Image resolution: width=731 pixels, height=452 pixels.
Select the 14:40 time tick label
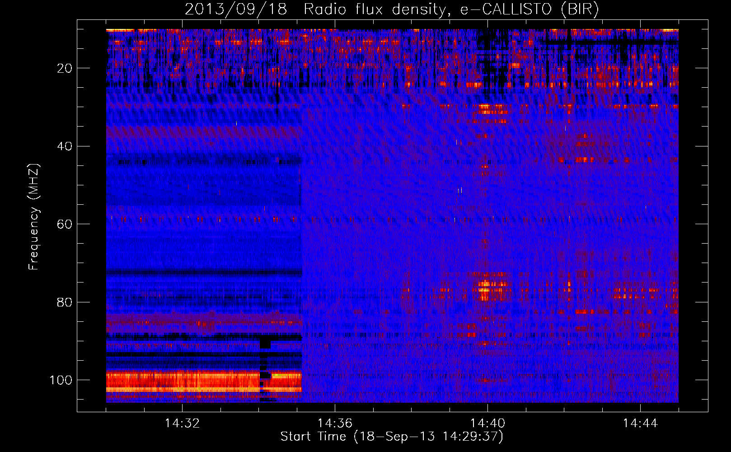(x=487, y=424)
